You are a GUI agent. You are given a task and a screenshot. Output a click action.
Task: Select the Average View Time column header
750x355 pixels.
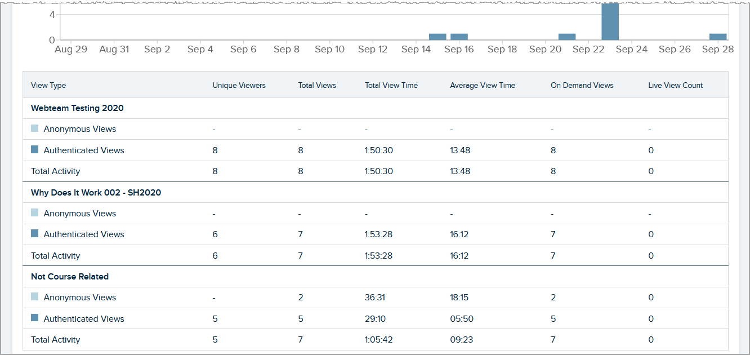483,86
